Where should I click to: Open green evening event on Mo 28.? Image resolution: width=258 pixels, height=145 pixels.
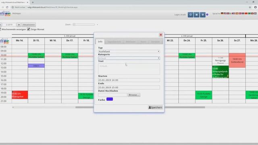click(252, 95)
